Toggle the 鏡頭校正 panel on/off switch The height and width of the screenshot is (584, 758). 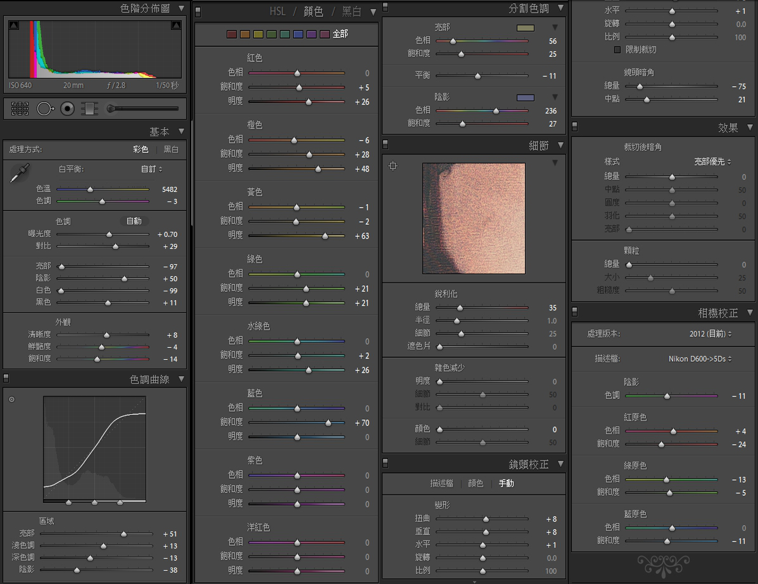pyautogui.click(x=385, y=462)
